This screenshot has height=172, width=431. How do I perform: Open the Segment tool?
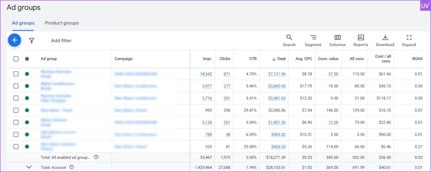click(x=313, y=40)
